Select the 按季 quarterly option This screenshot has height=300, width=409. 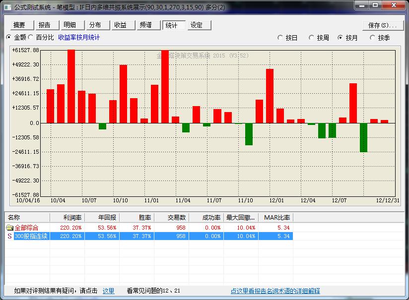pos(372,38)
